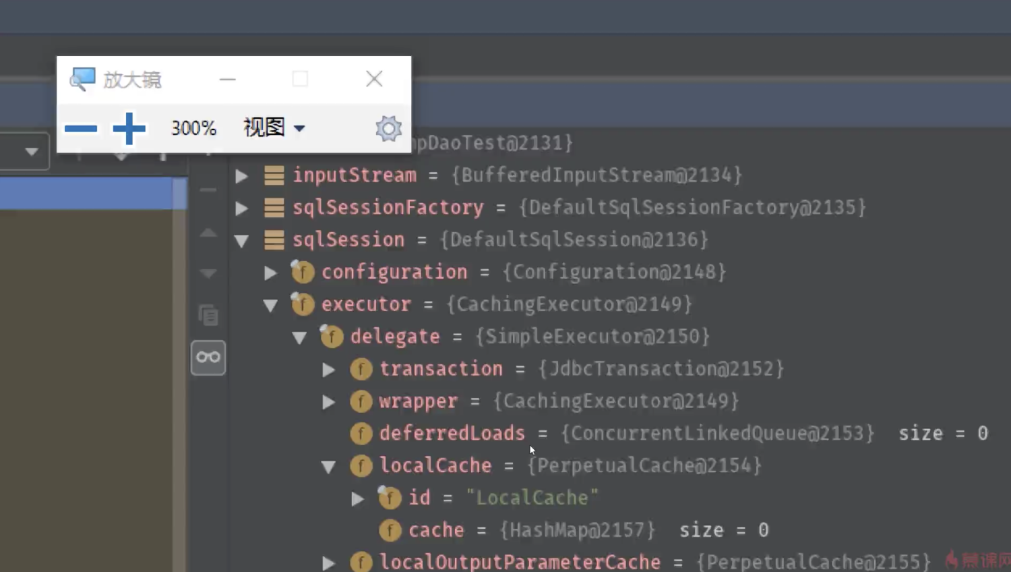Click the wrapper field icon
1011x572 pixels.
pos(361,401)
